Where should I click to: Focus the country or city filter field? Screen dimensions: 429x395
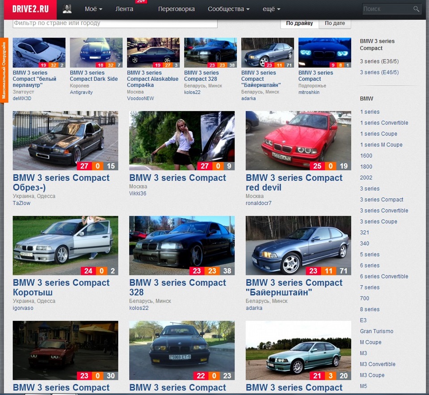tap(115, 23)
